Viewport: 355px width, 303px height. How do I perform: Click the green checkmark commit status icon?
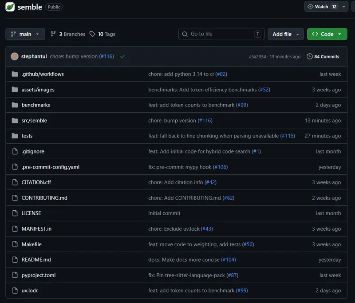(x=122, y=57)
